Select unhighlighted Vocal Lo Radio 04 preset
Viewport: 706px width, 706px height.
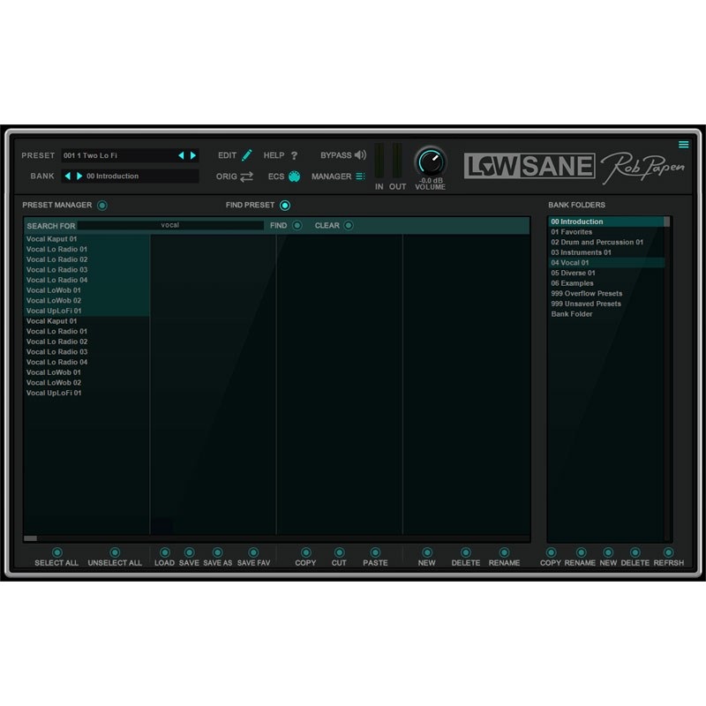click(86, 362)
